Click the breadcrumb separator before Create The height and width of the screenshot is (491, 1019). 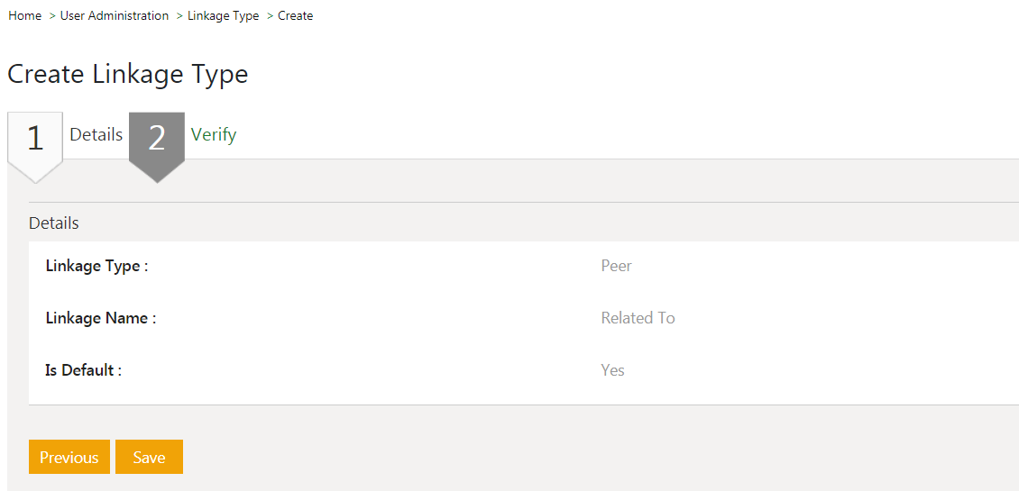click(270, 16)
